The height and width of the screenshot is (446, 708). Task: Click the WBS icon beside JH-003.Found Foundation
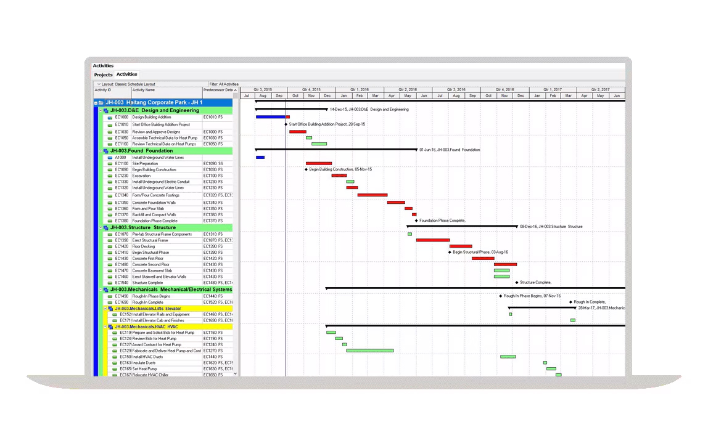pos(106,151)
